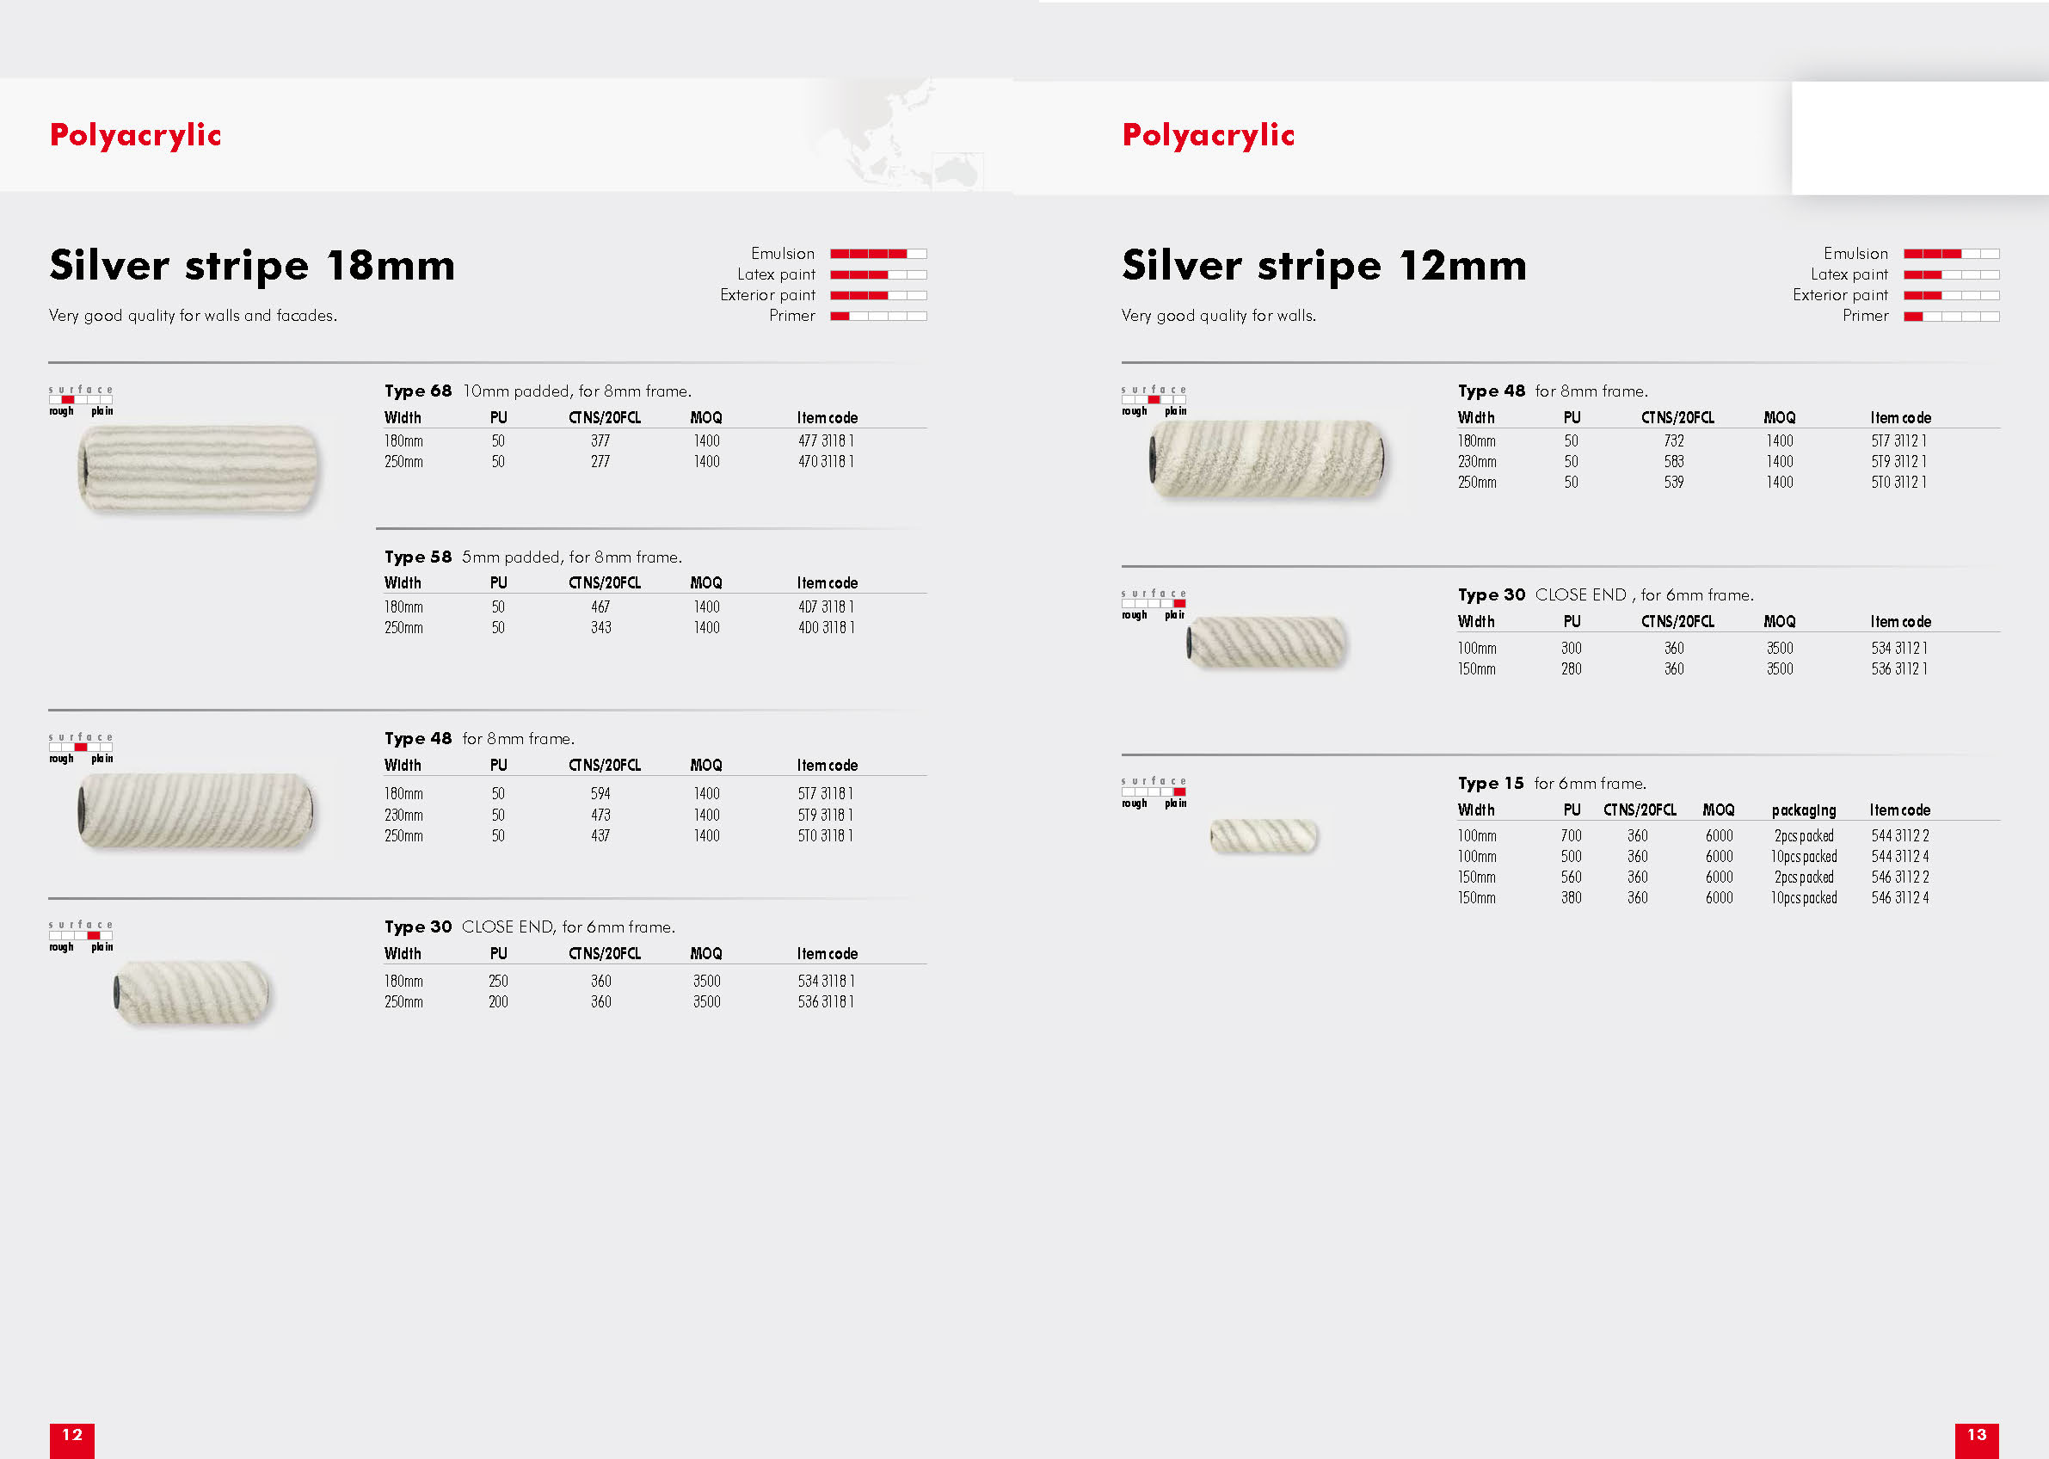2049x1459 pixels.
Task: Click the 12mm Type 30 roller image on page 13
Action: (x=1267, y=643)
